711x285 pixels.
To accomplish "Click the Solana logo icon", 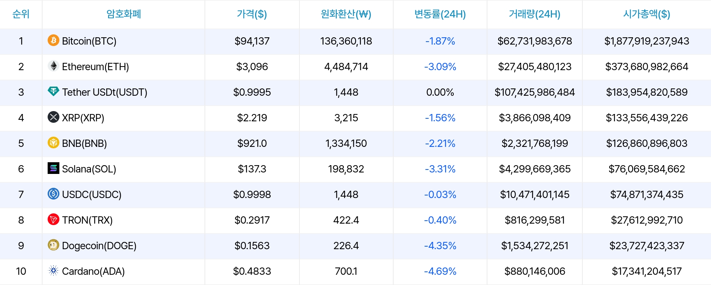I will point(54,168).
